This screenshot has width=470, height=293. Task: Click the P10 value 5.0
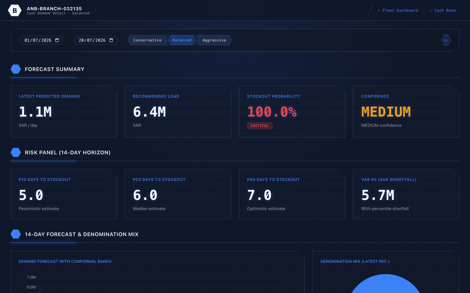[31, 195]
